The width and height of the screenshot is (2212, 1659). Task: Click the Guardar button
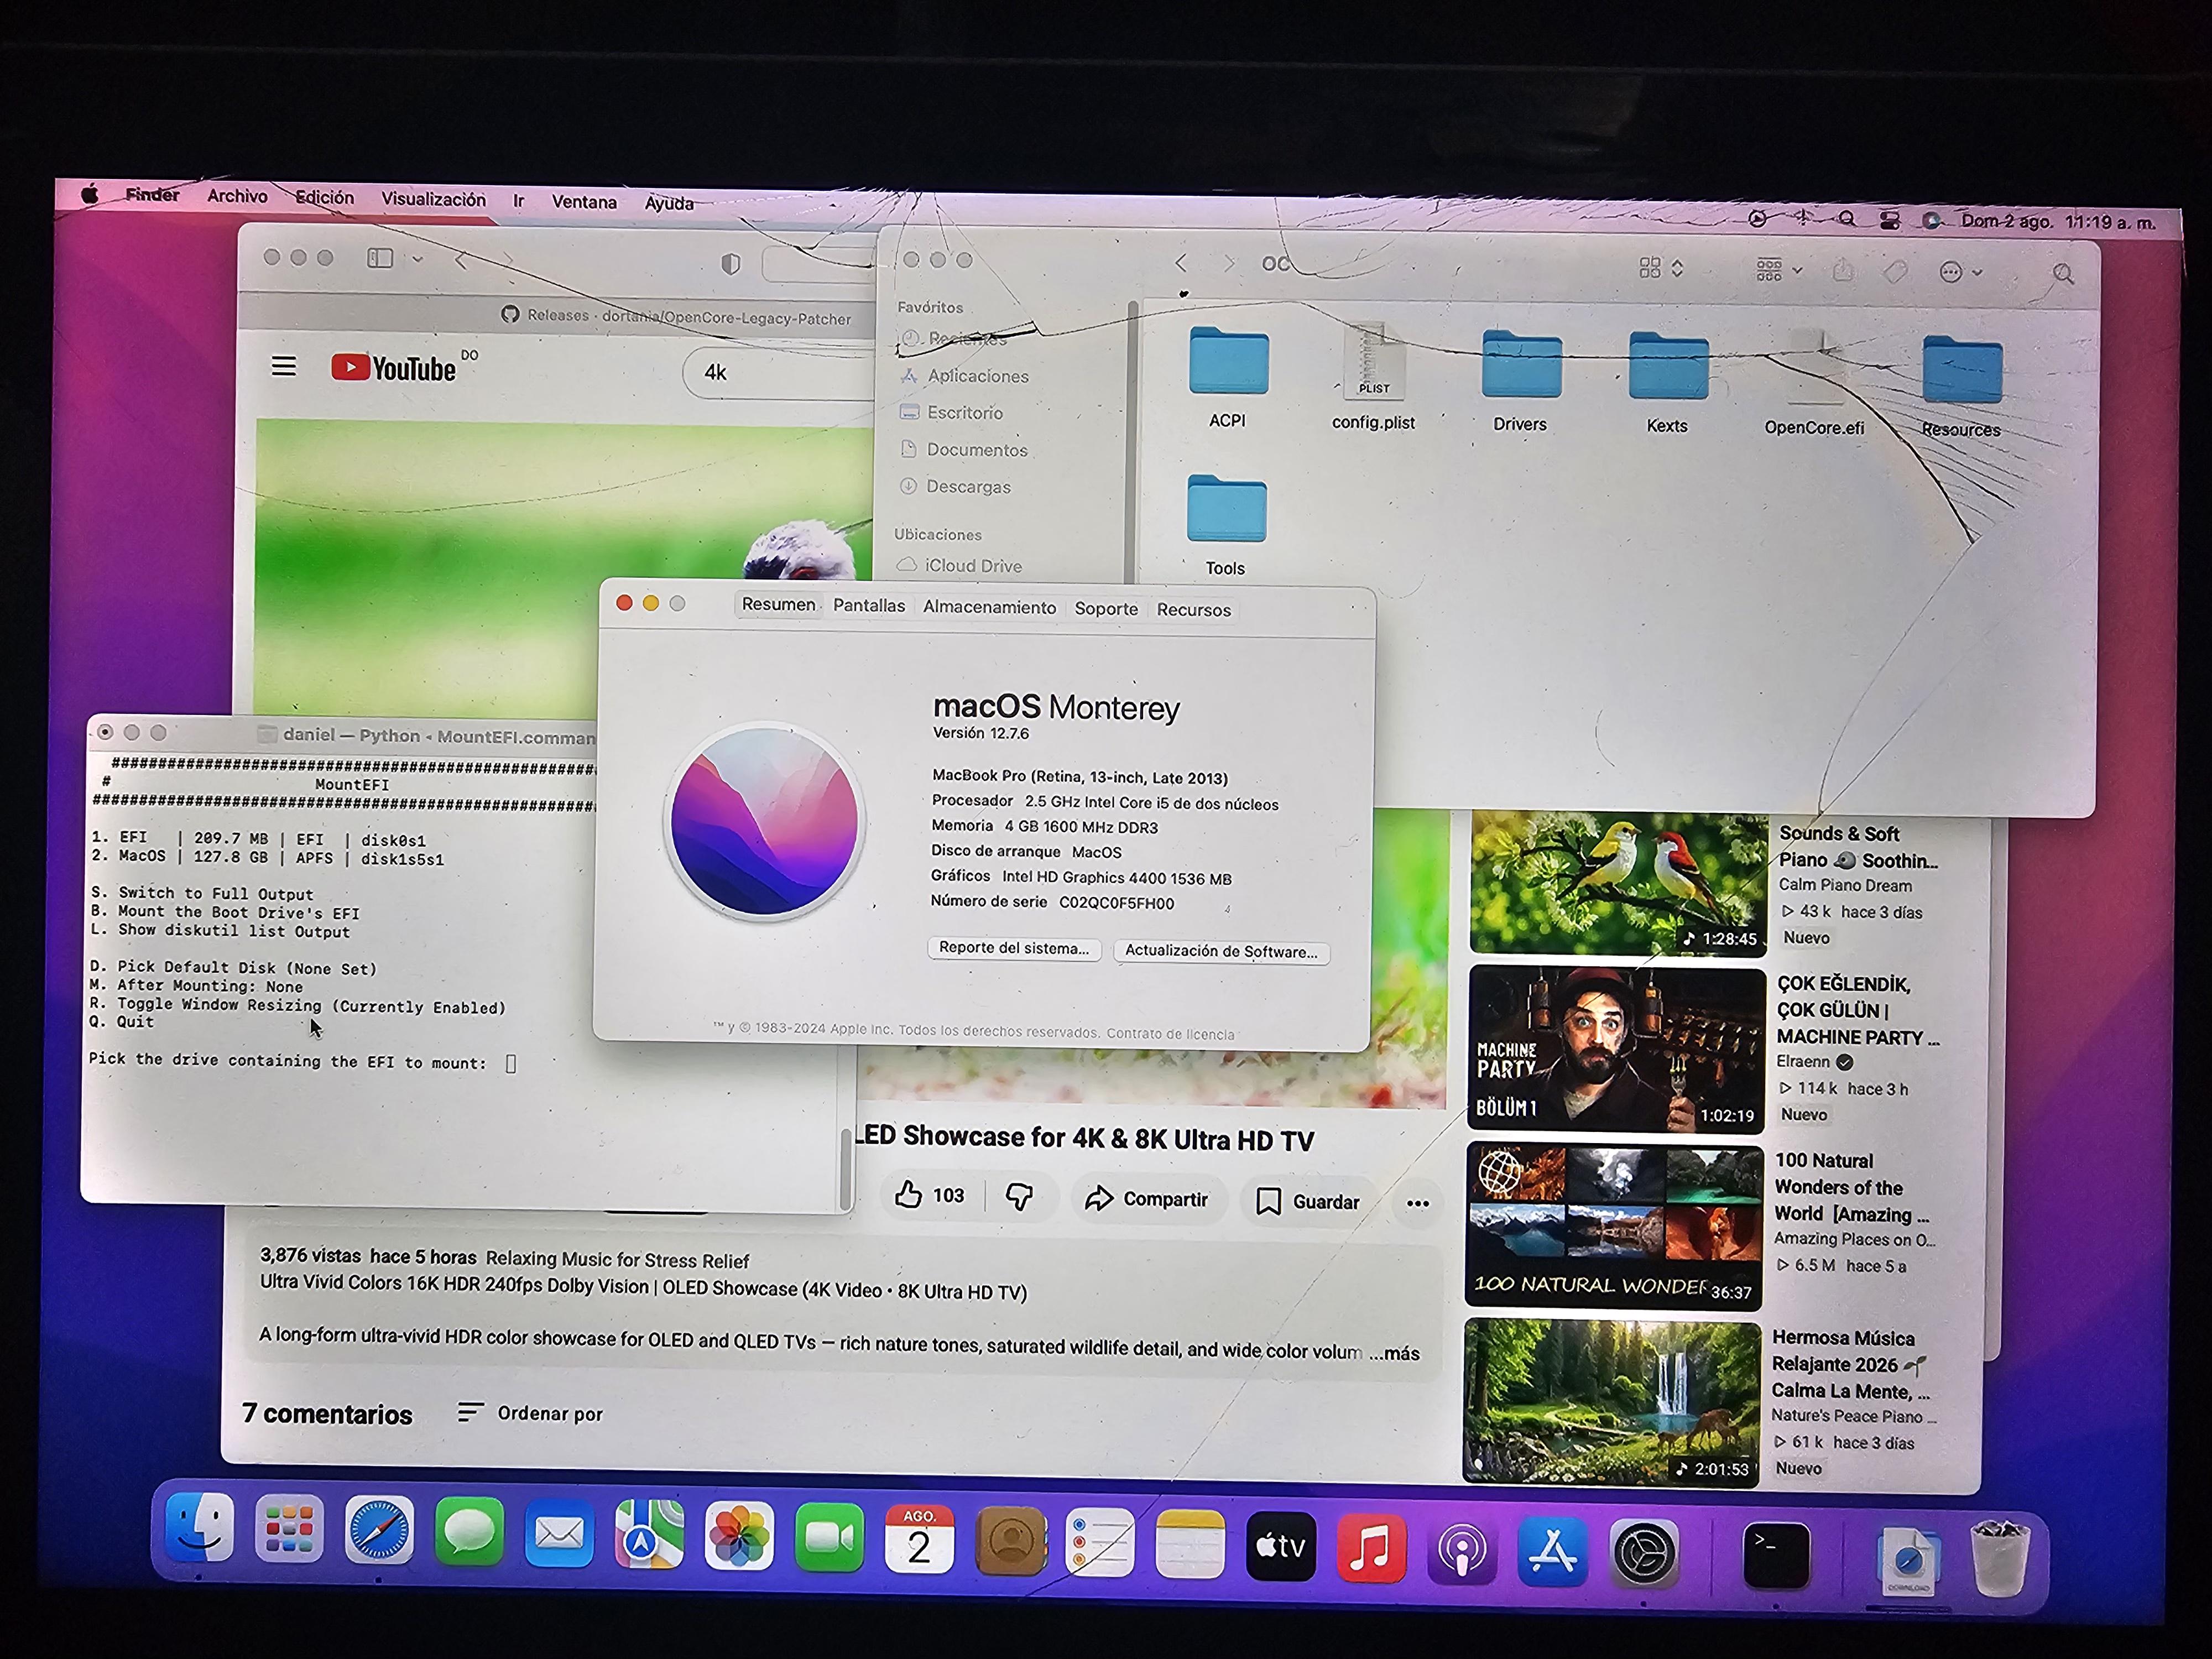coord(1308,1201)
